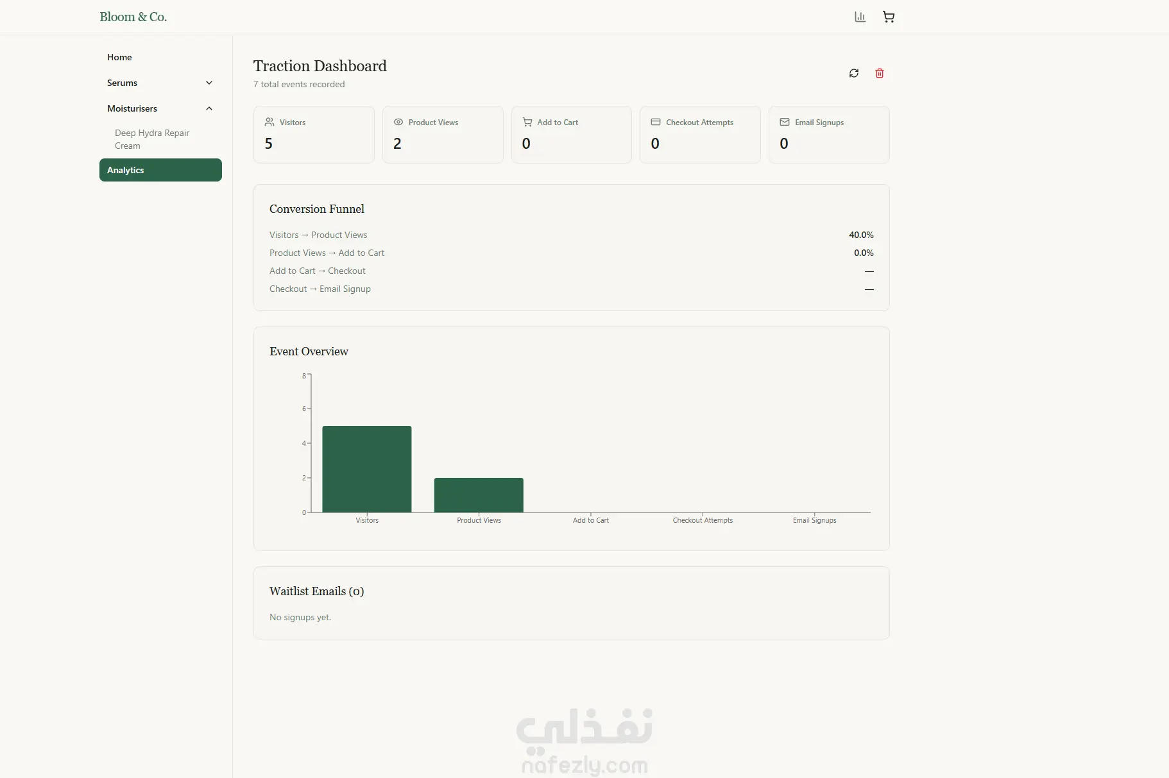Click the Email Signups envelope icon
1169x778 pixels.
[x=785, y=122]
